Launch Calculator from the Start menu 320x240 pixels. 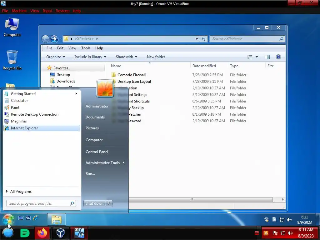coord(42,100)
